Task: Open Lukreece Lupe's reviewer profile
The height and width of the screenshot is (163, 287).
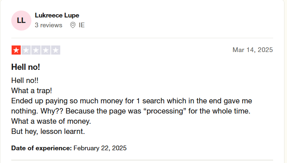Action: click(57, 15)
